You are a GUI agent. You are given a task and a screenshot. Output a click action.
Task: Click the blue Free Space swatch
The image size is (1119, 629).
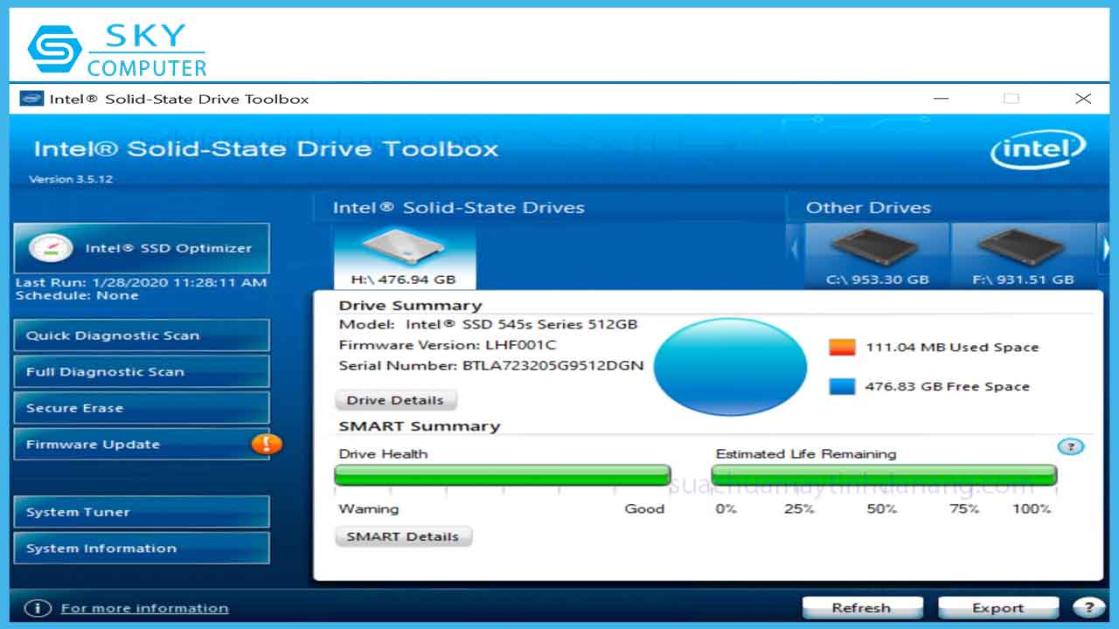[842, 385]
